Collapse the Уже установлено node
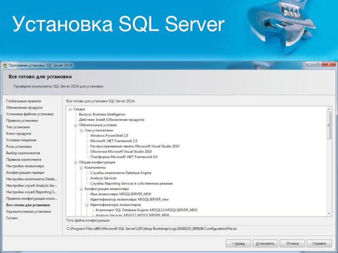The height and width of the screenshot is (253, 338). (81, 131)
